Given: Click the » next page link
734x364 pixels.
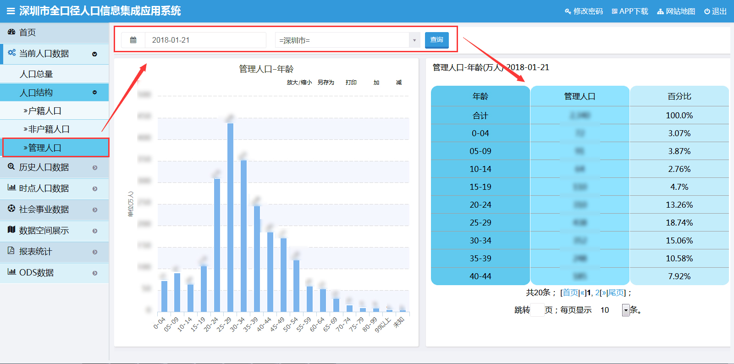Looking at the screenshot, I should point(604,292).
